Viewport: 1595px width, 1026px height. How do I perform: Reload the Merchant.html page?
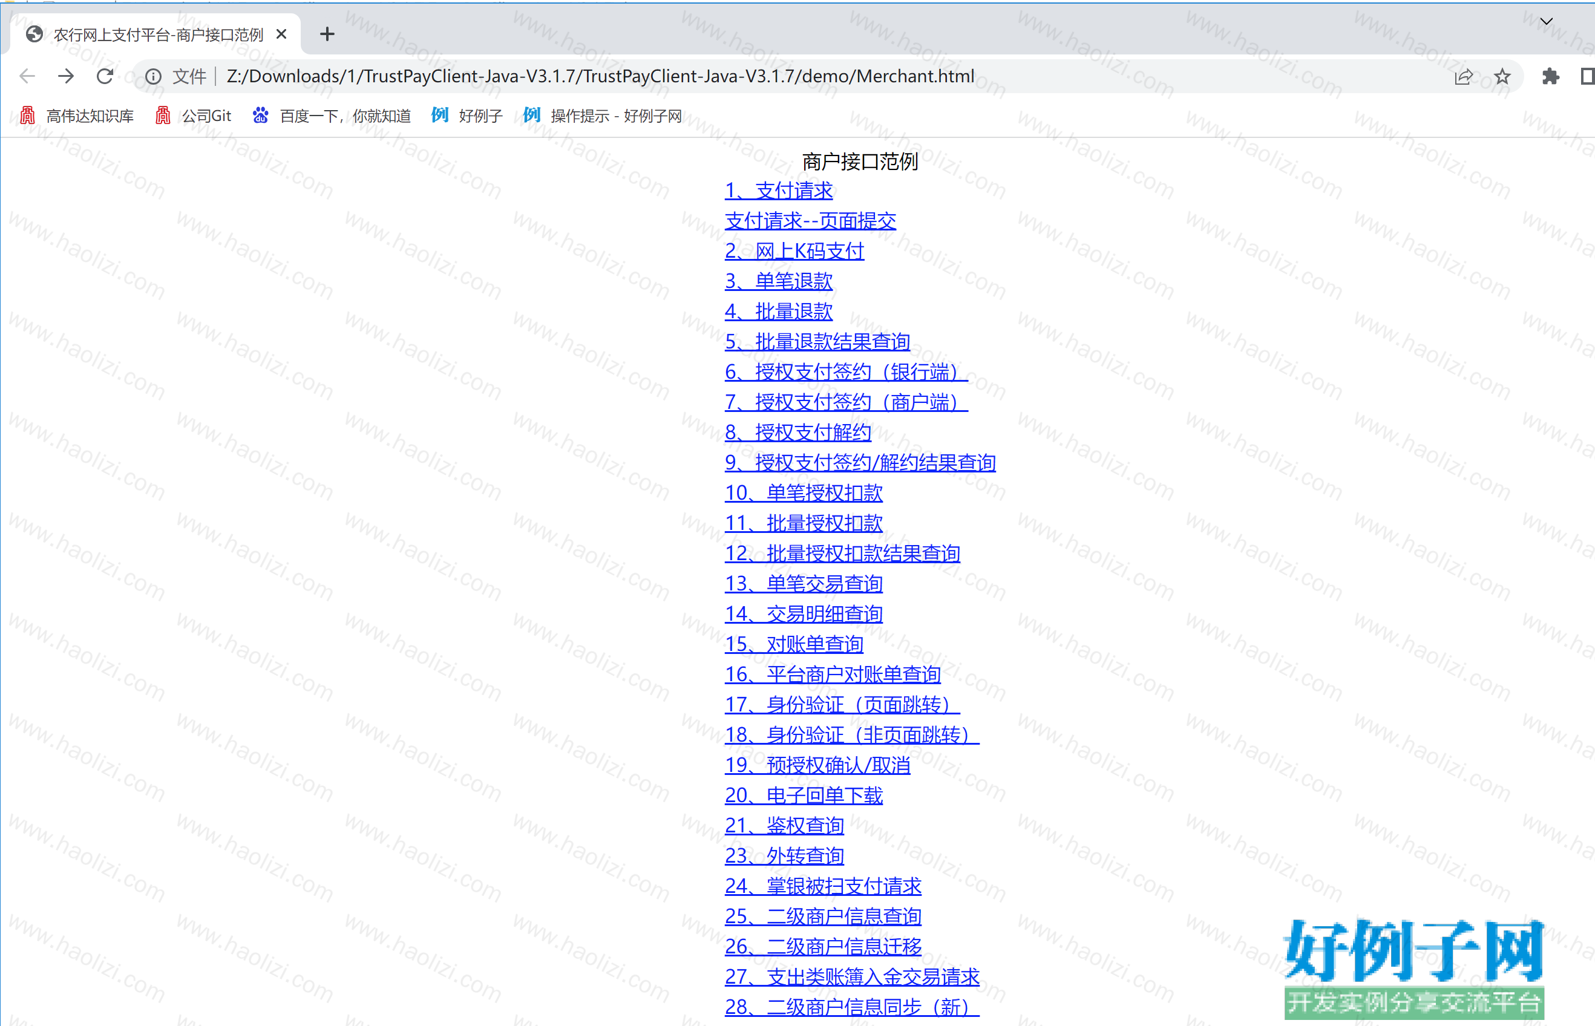click(105, 76)
